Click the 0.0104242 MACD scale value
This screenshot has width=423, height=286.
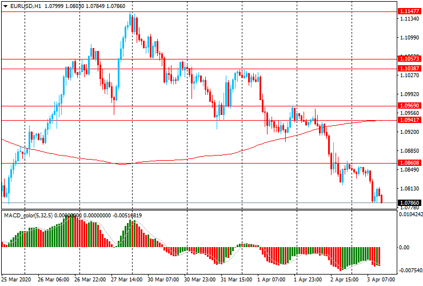pyautogui.click(x=410, y=214)
